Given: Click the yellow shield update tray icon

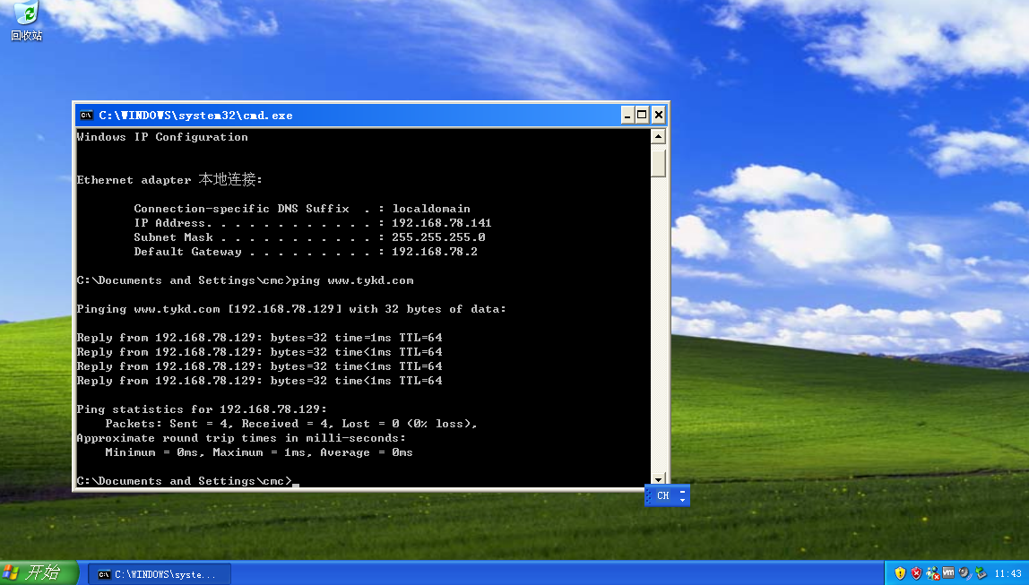Looking at the screenshot, I should coord(900,573).
